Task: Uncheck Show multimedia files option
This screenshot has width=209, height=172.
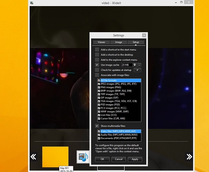Action: point(97,126)
